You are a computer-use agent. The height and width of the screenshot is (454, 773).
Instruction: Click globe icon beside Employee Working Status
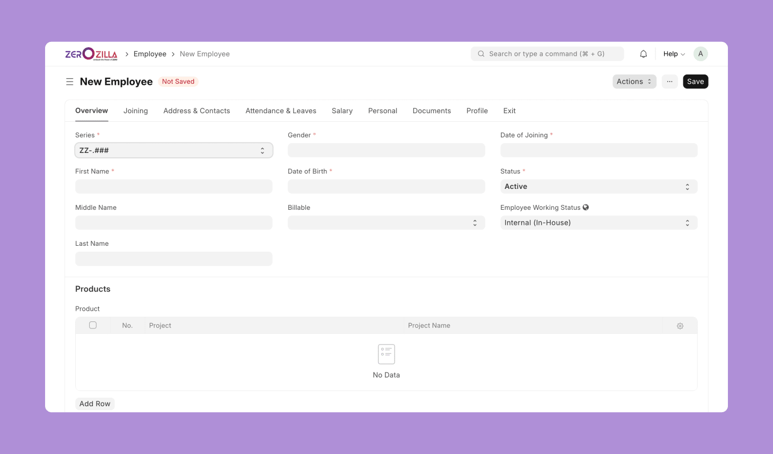[586, 208]
